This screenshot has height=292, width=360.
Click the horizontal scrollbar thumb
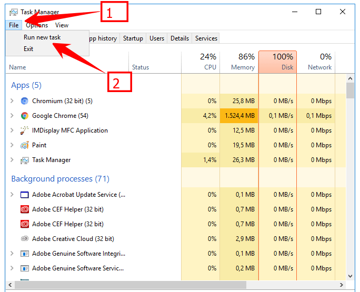[131, 285]
